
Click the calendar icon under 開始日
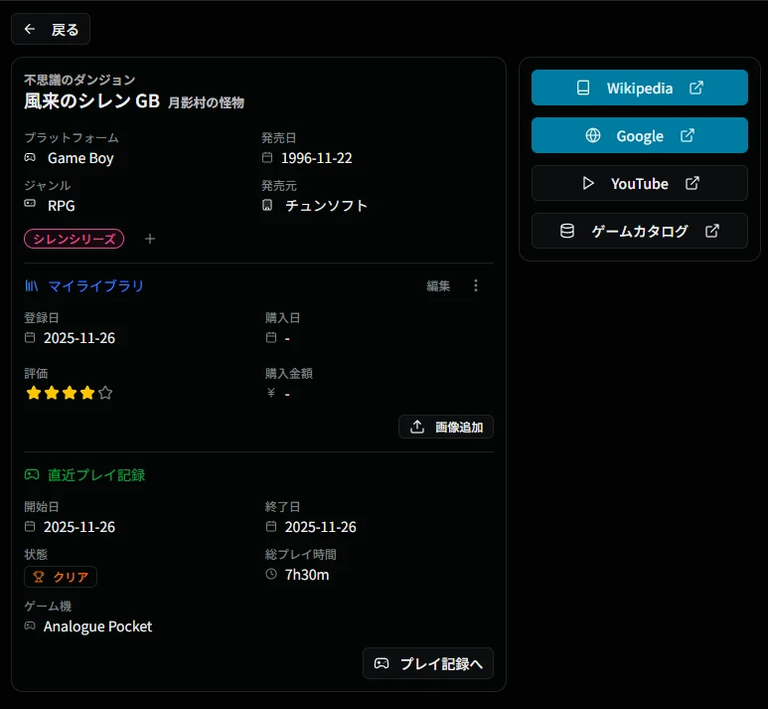(30, 526)
